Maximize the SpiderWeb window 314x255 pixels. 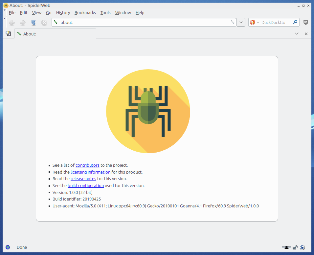(303, 6)
